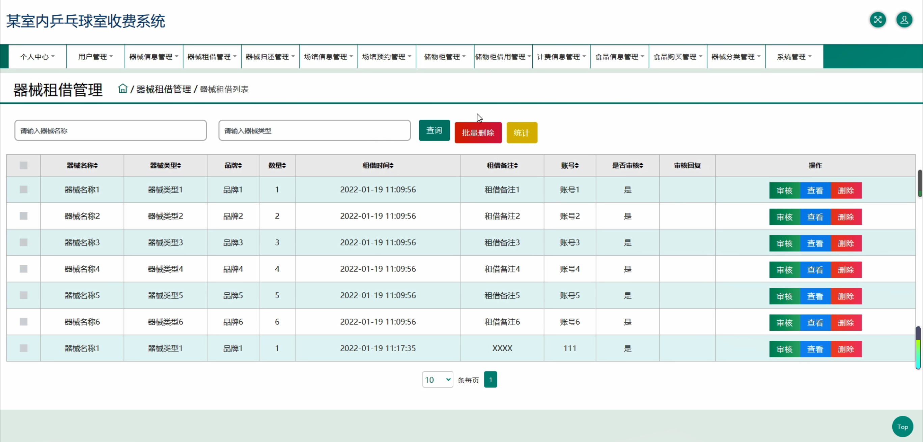Tick the select-all checkbox in table header
The width and height of the screenshot is (923, 442).
(x=24, y=166)
